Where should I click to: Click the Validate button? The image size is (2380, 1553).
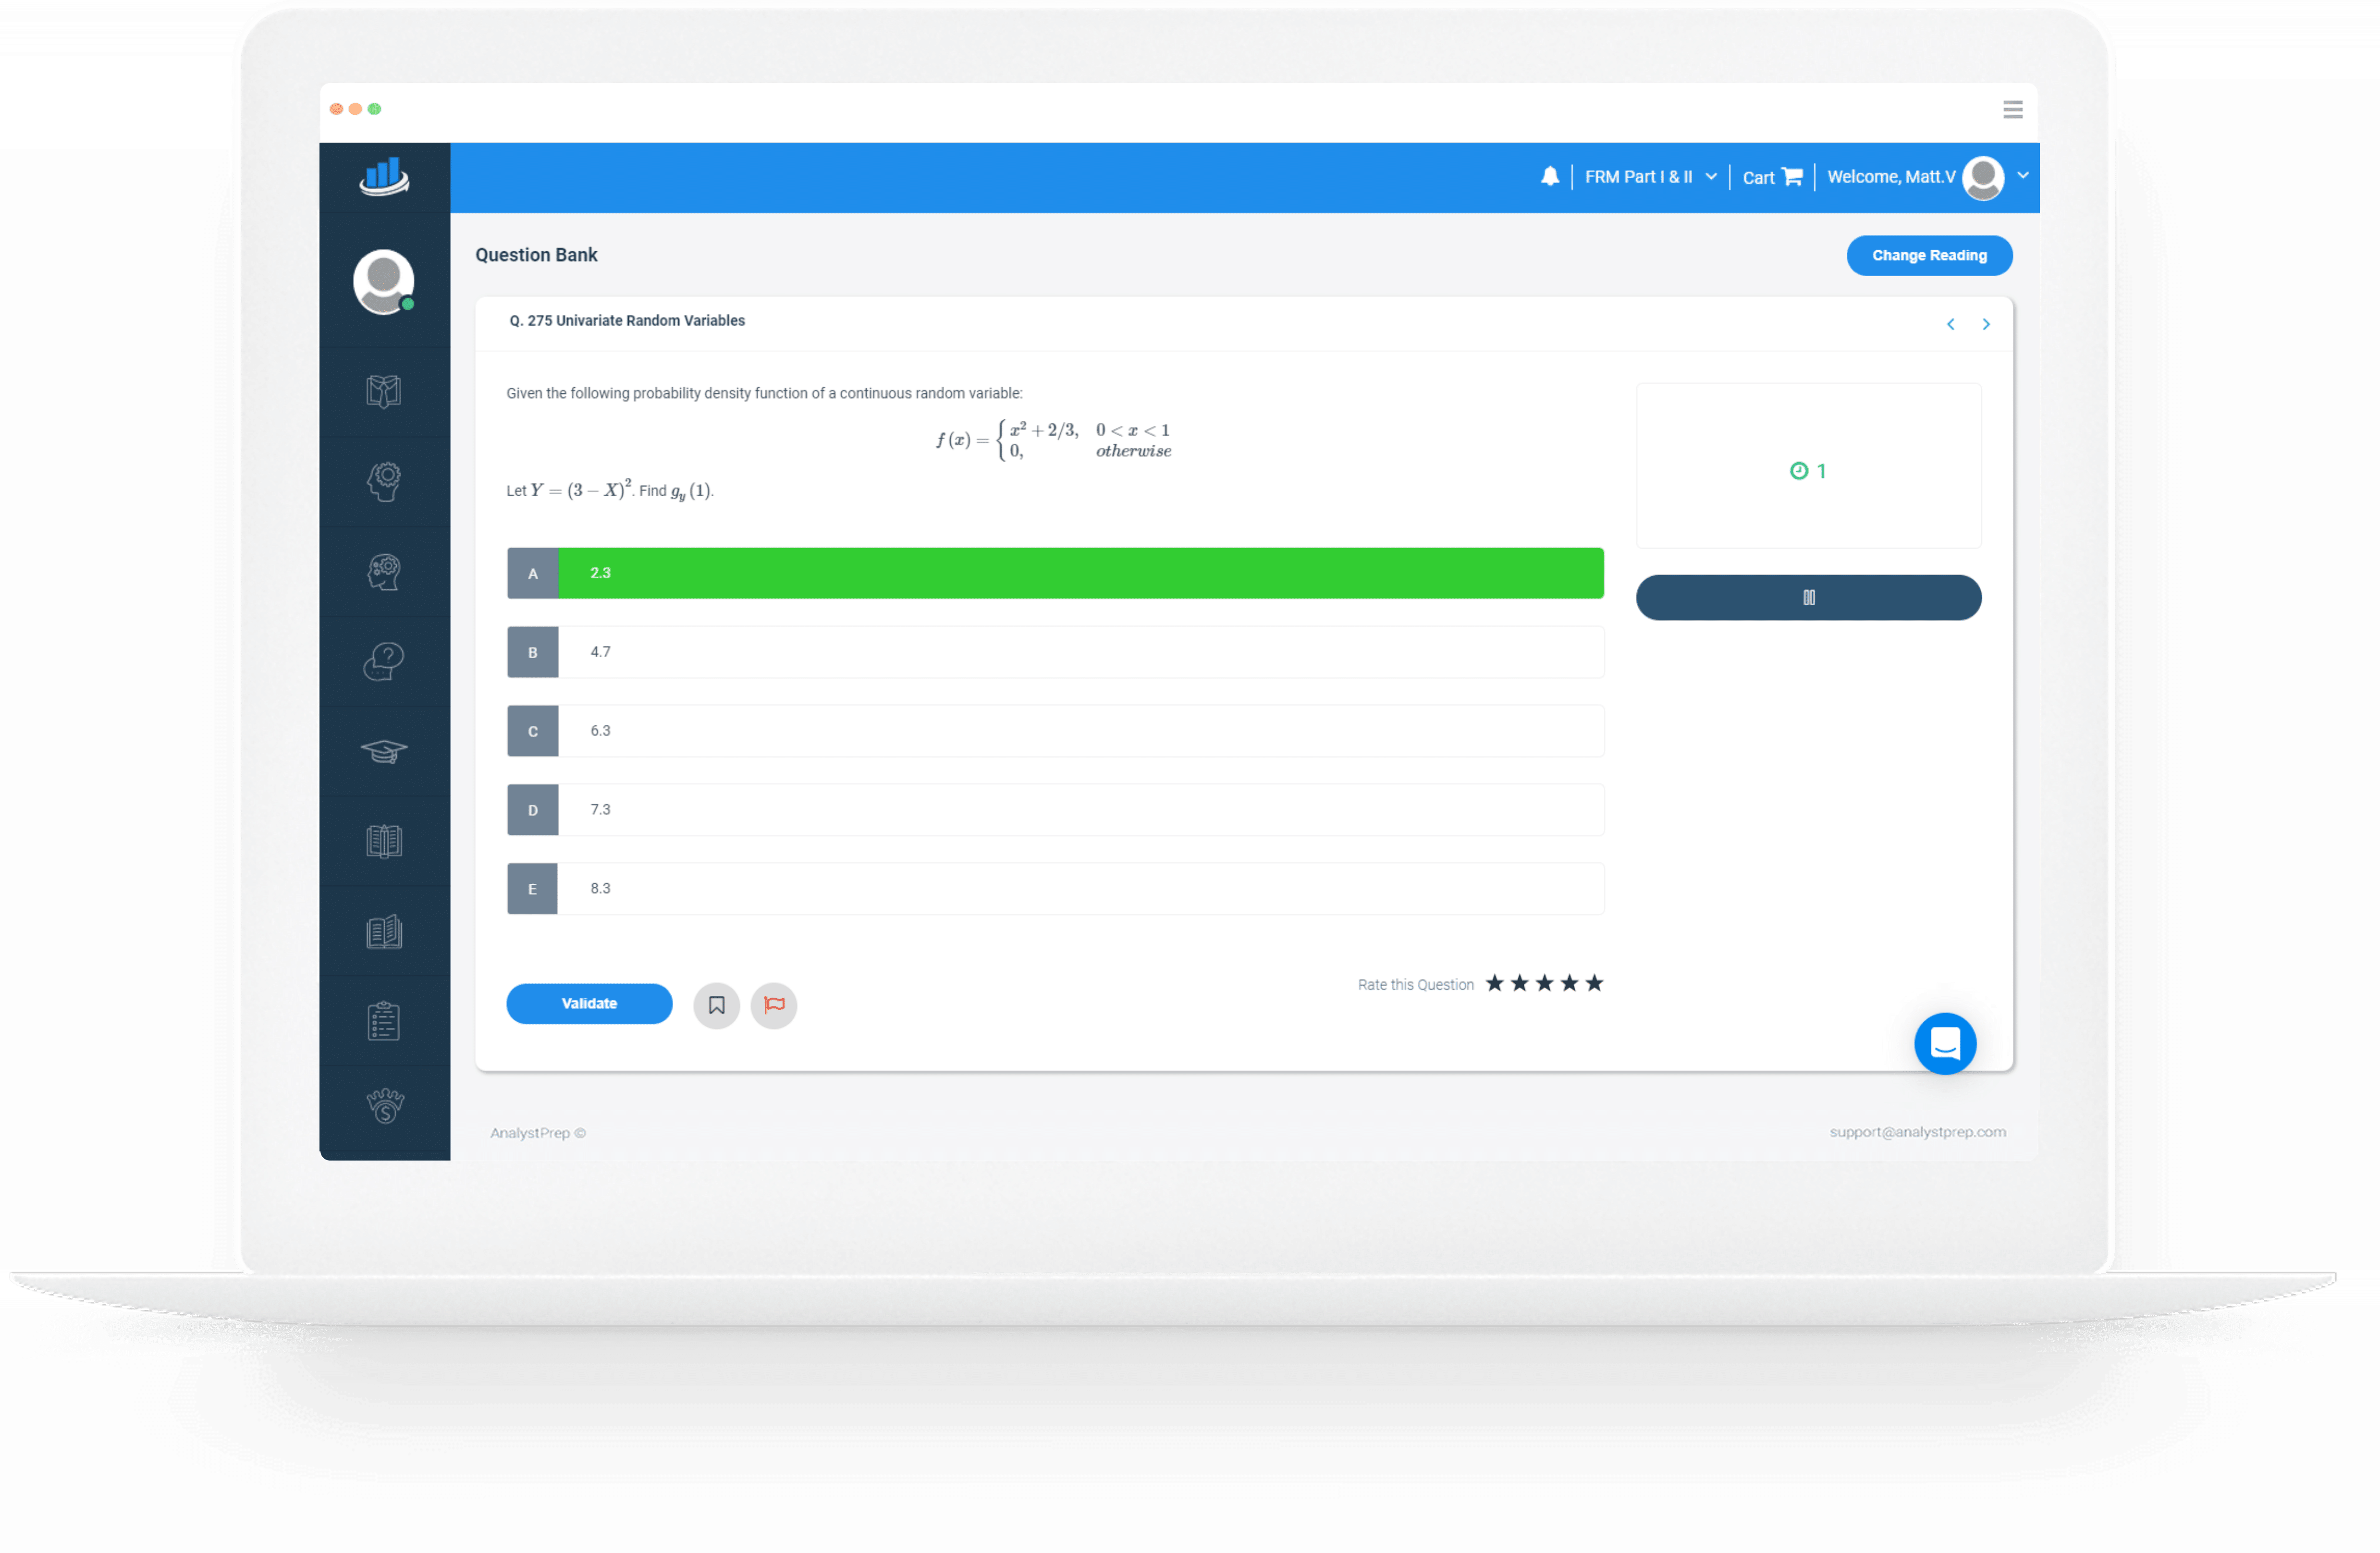point(590,1003)
